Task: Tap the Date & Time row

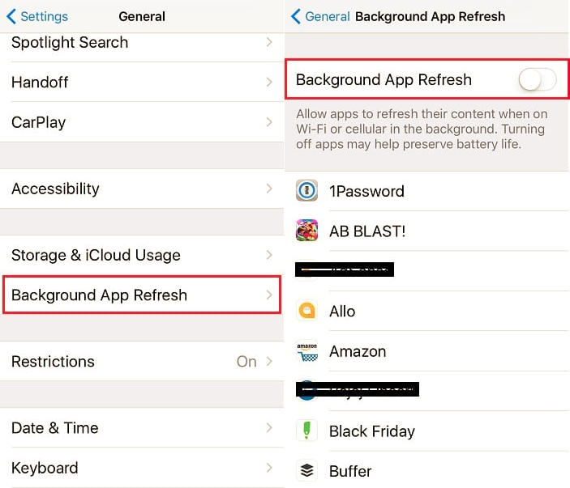Action: pos(142,428)
